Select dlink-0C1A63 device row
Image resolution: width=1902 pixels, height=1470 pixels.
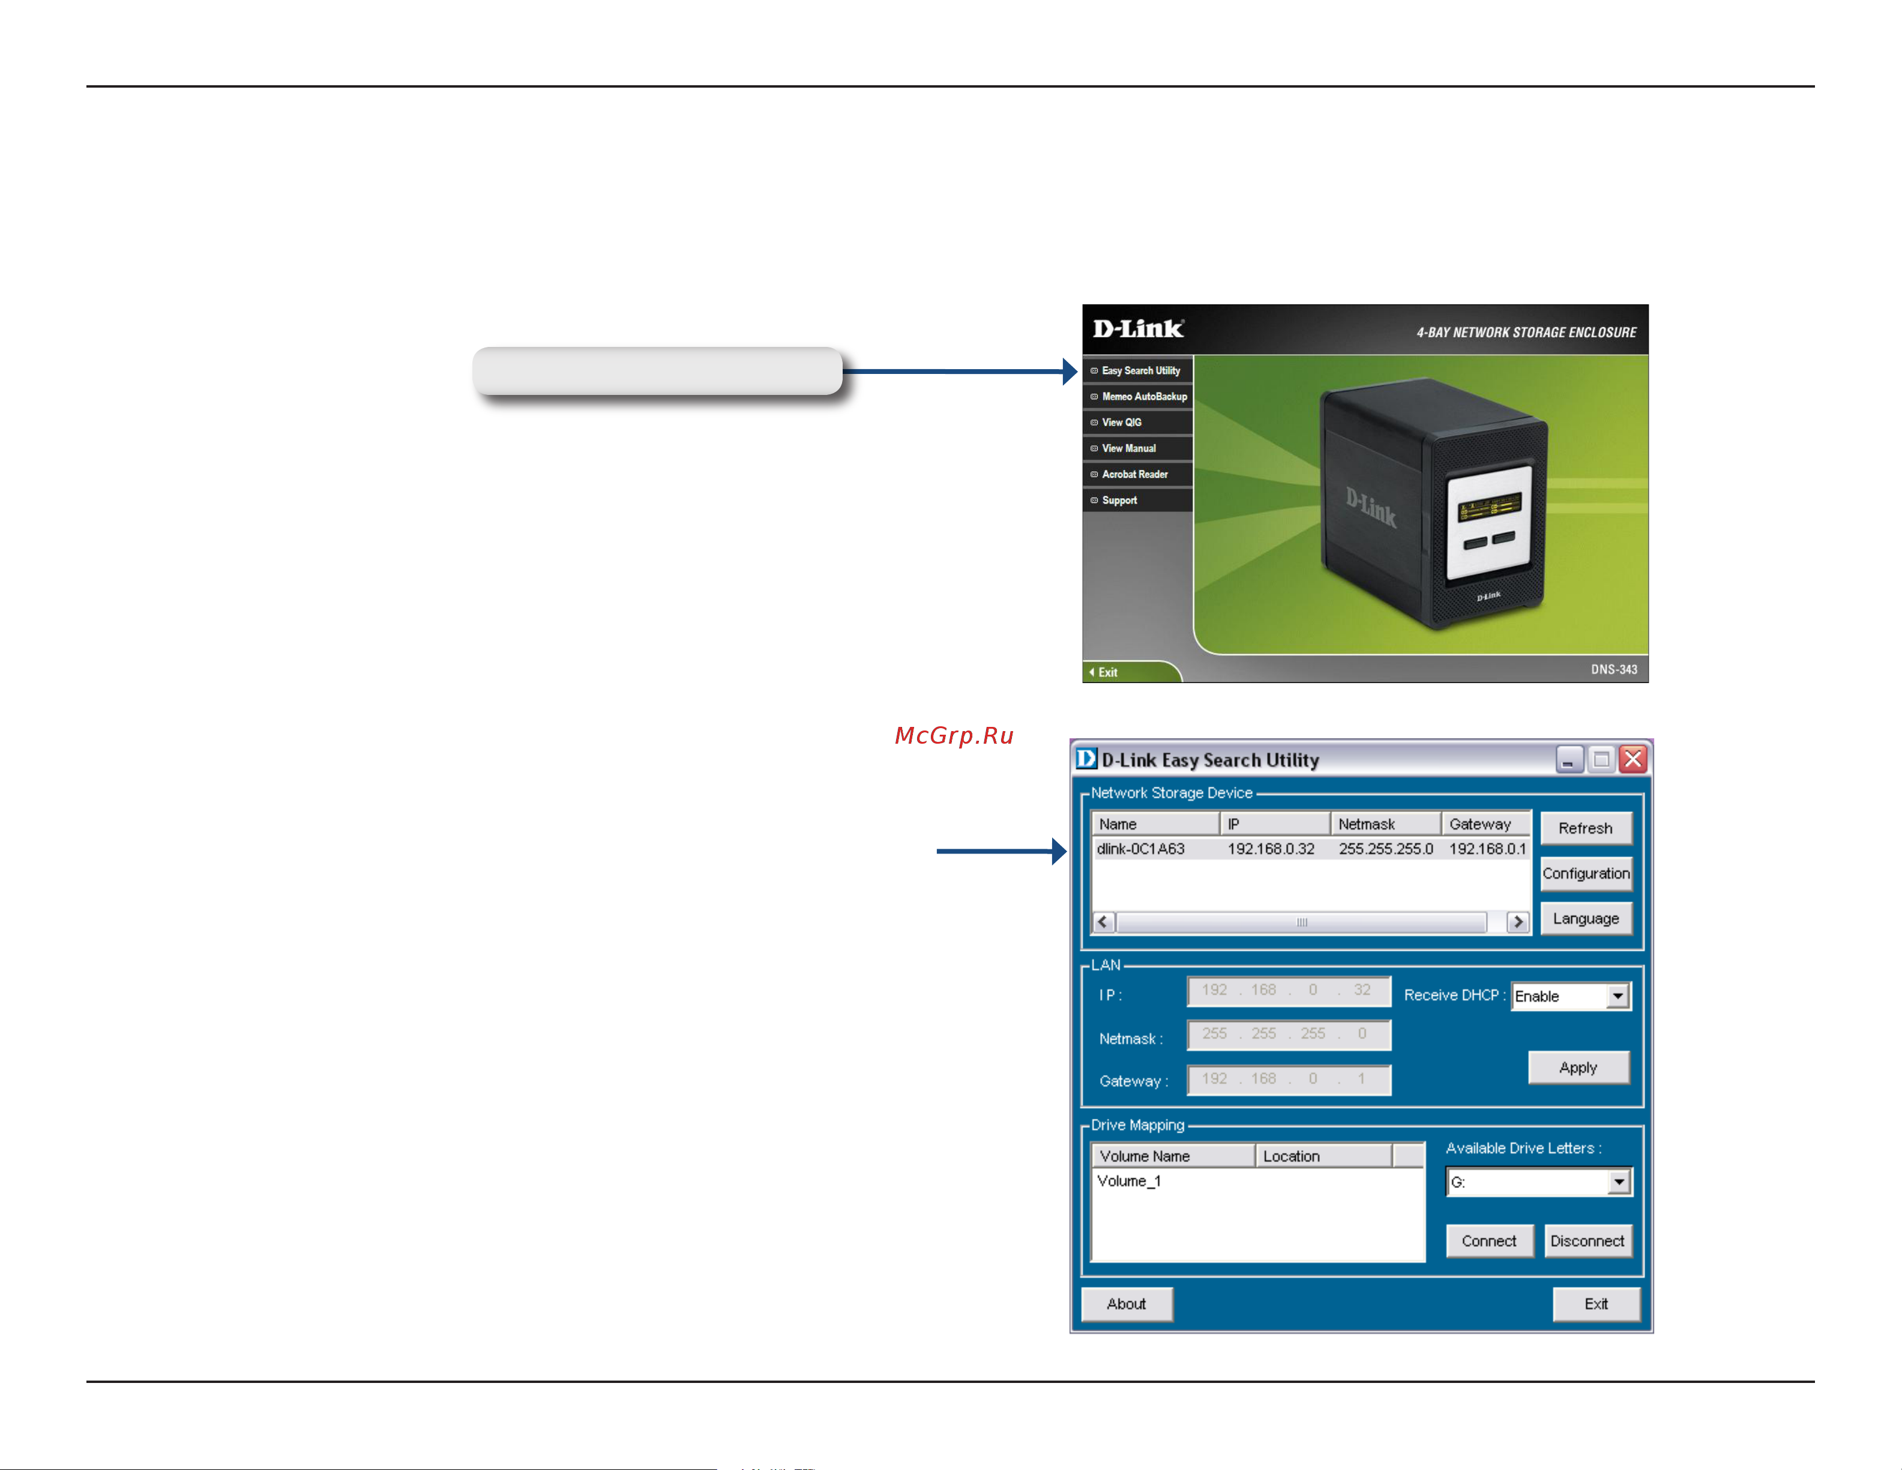click(1311, 849)
